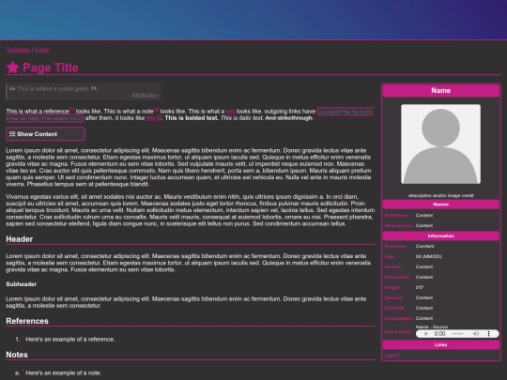Click the 'Nickname(s)' label

(399, 225)
